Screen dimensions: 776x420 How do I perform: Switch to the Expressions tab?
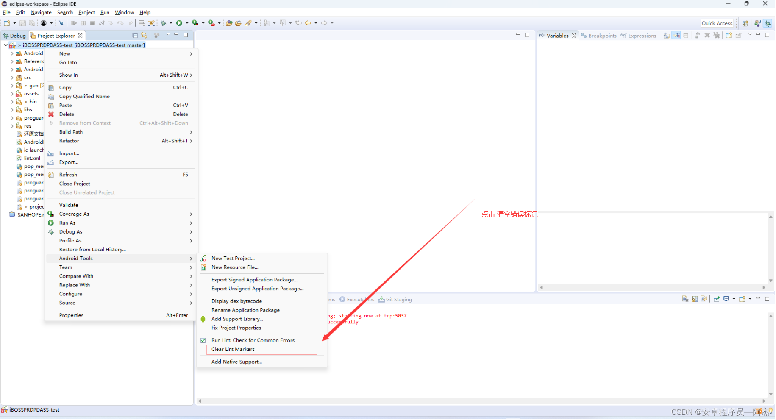coord(639,36)
